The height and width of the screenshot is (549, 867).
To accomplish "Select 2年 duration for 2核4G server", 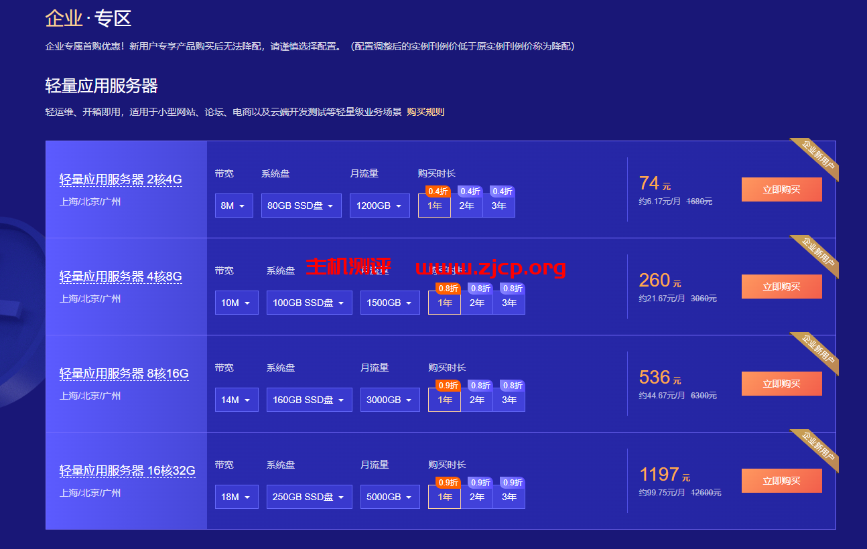I will click(x=467, y=206).
